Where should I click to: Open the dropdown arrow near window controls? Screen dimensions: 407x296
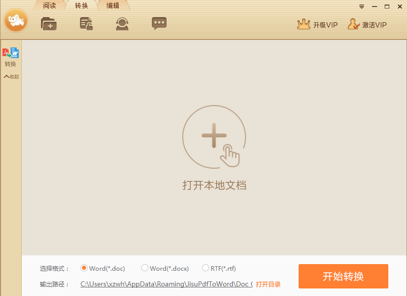pos(361,7)
